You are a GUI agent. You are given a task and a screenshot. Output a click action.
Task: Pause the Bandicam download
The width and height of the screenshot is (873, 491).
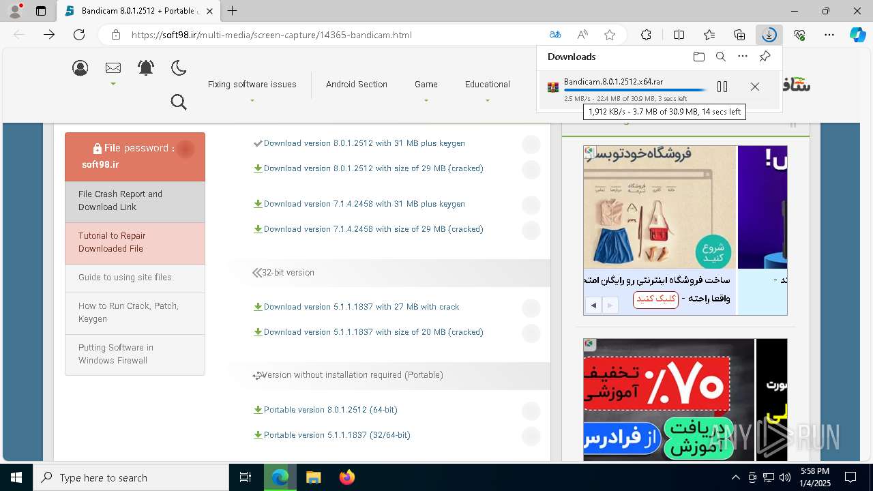pyautogui.click(x=722, y=87)
